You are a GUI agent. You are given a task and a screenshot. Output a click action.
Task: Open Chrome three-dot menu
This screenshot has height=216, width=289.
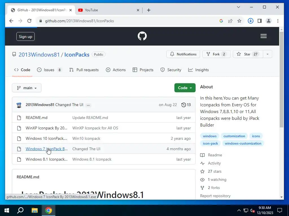(x=278, y=21)
